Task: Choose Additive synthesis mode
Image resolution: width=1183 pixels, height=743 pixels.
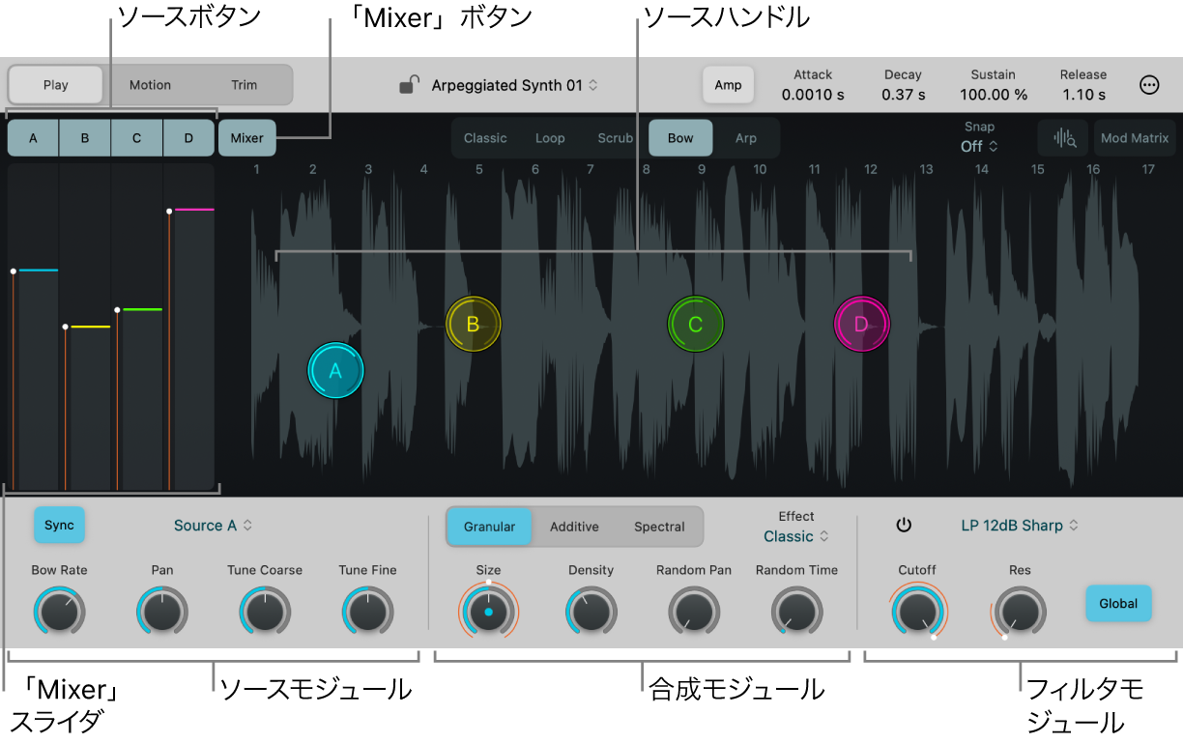Action: pyautogui.click(x=574, y=527)
